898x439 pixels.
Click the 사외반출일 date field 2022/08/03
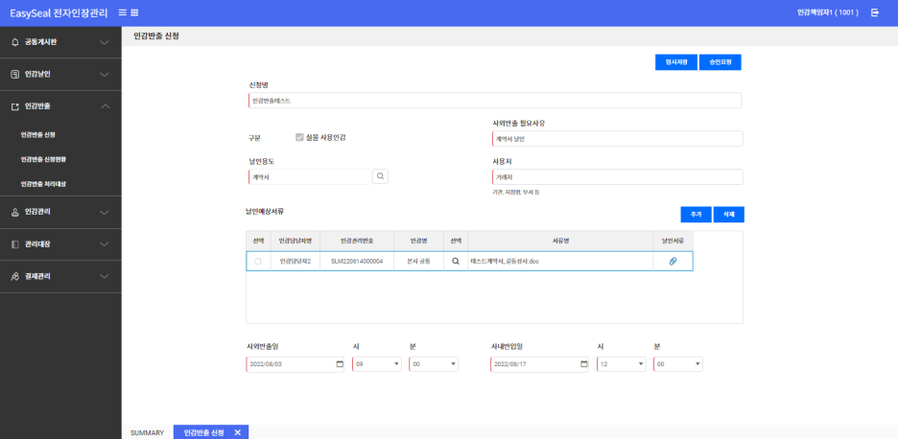(x=295, y=364)
